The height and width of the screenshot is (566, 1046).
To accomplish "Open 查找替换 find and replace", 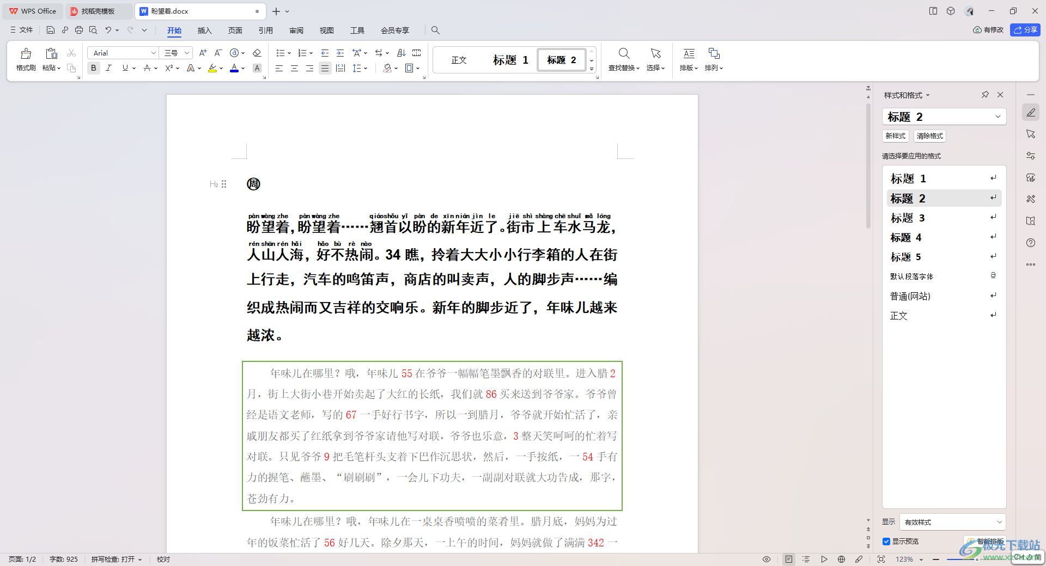I will pyautogui.click(x=624, y=59).
